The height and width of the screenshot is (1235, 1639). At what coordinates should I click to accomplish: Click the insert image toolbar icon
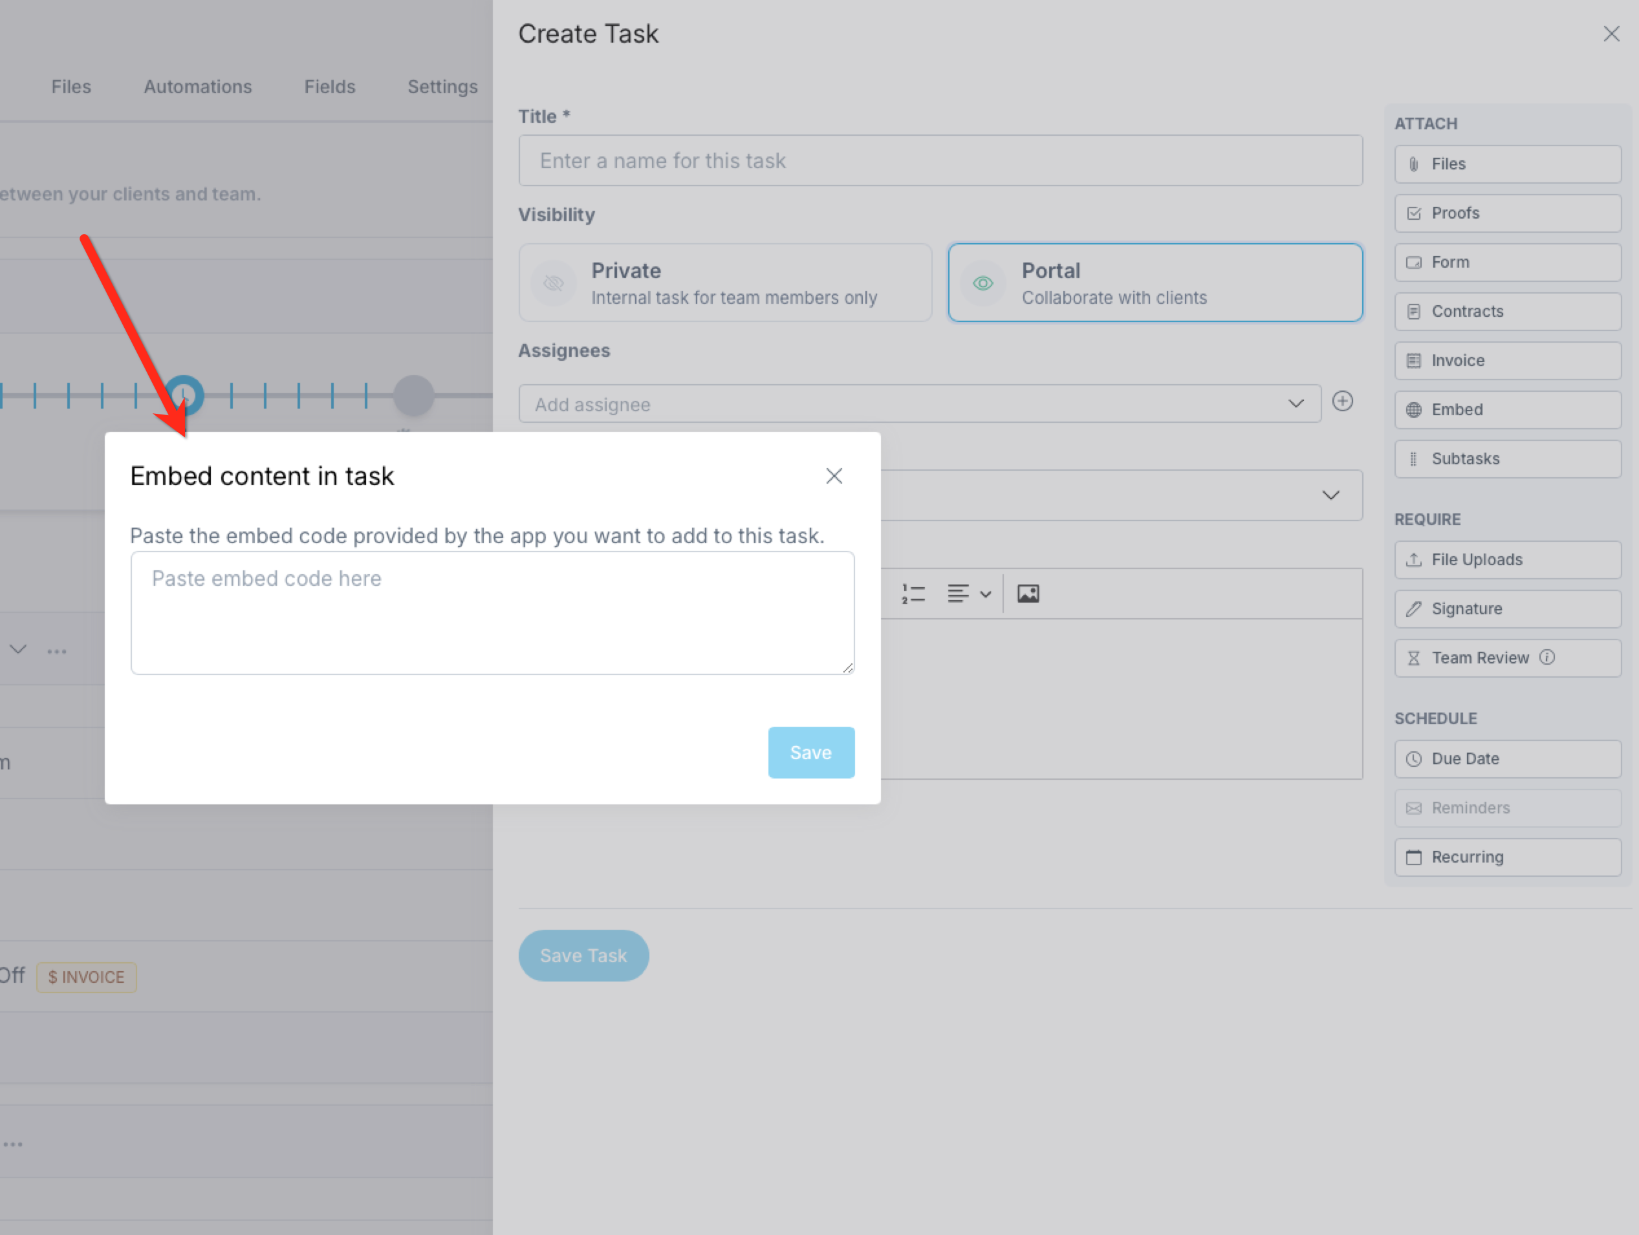tap(1028, 594)
